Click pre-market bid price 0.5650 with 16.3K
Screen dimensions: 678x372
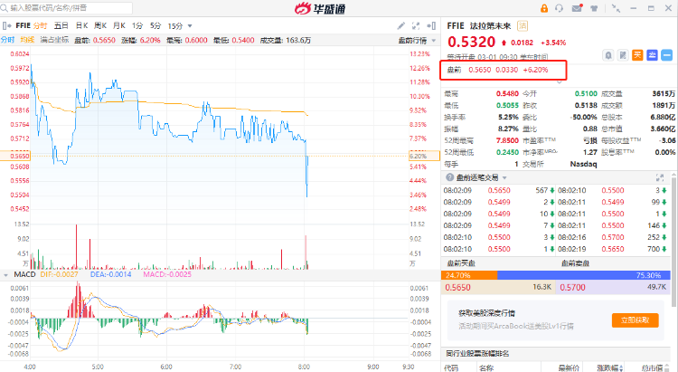point(498,287)
